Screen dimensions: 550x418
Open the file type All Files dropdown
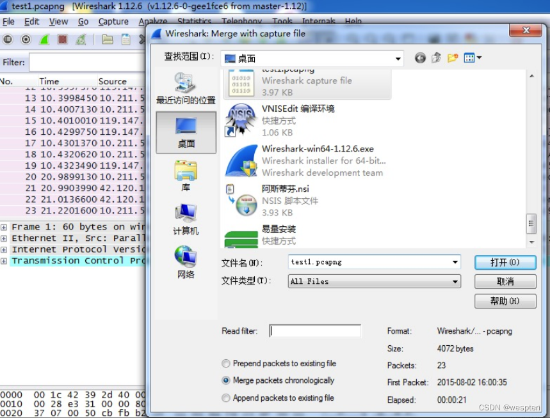pyautogui.click(x=375, y=281)
